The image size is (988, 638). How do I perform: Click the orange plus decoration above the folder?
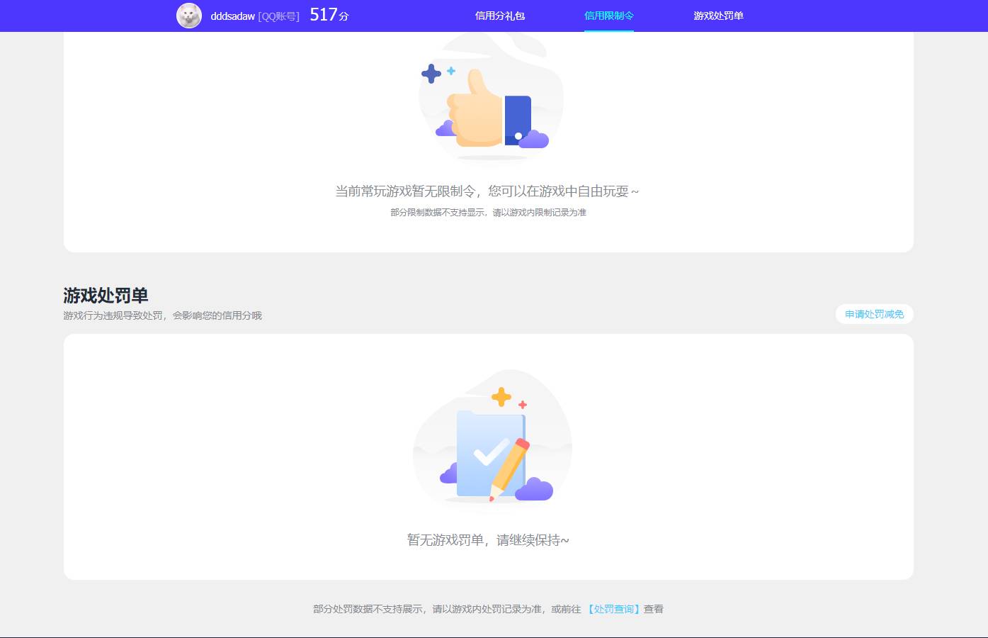click(502, 396)
